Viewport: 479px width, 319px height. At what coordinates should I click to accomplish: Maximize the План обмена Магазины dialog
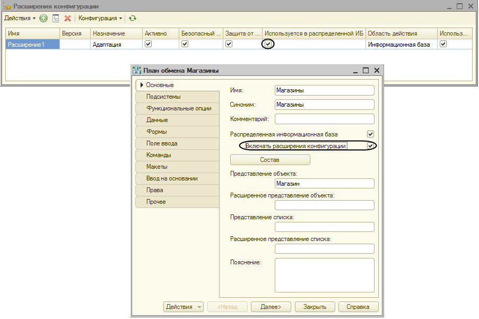365,70
